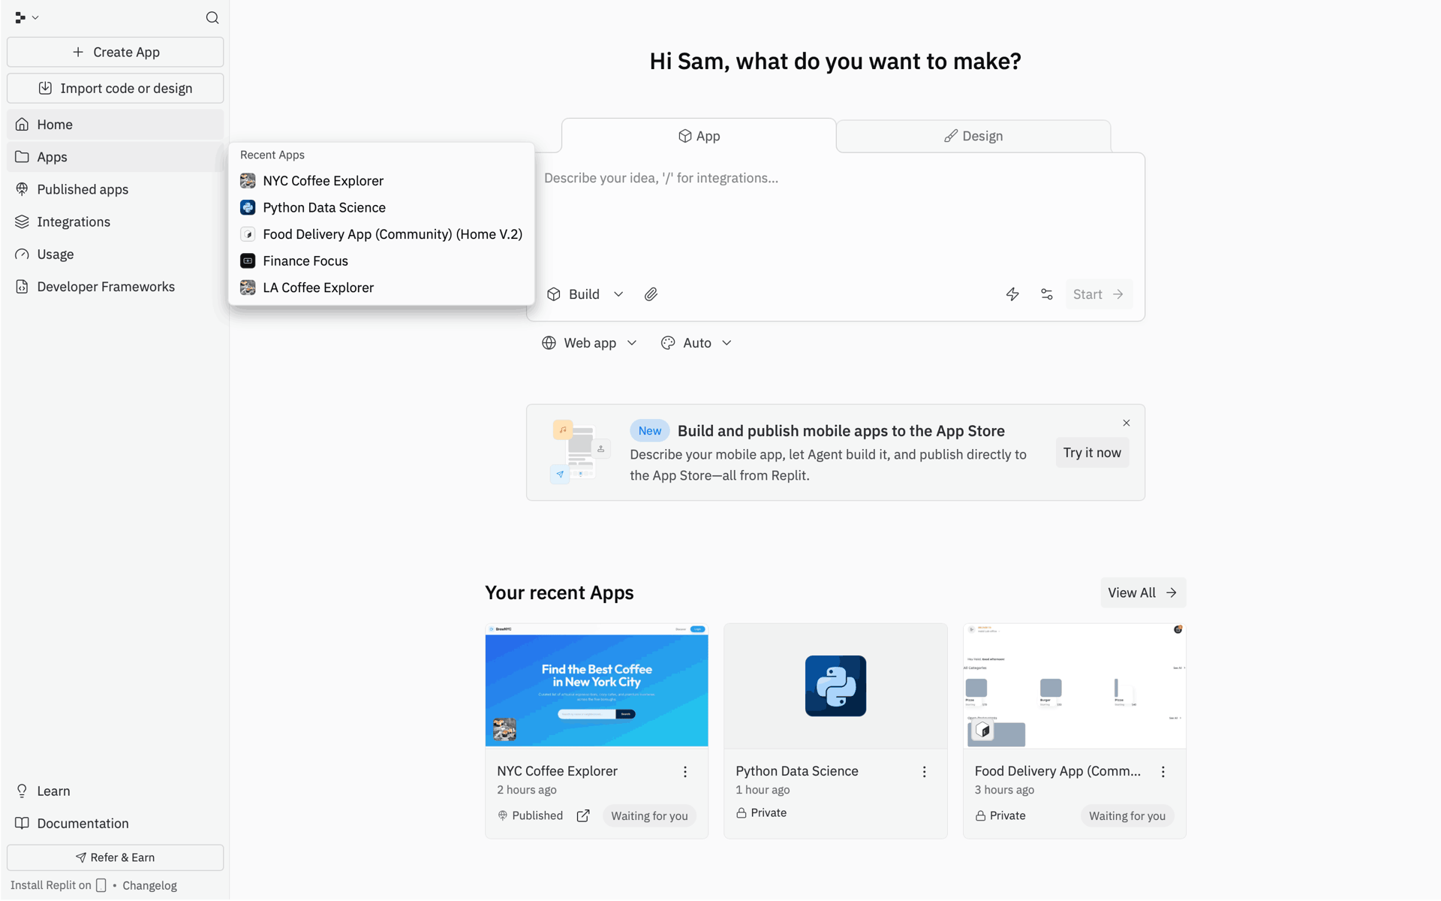Switch to the Design tab
Screen dimensions: 1441x901
point(973,136)
